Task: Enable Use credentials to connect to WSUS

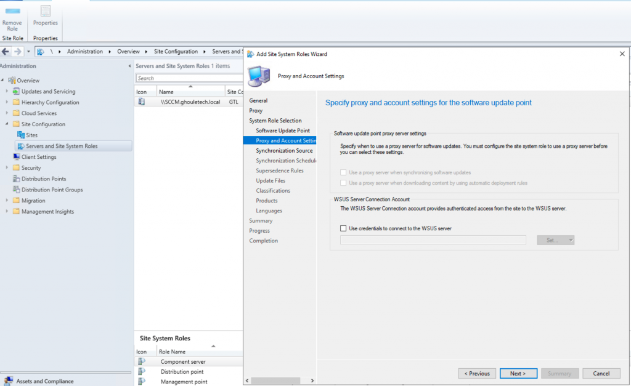Action: click(343, 228)
